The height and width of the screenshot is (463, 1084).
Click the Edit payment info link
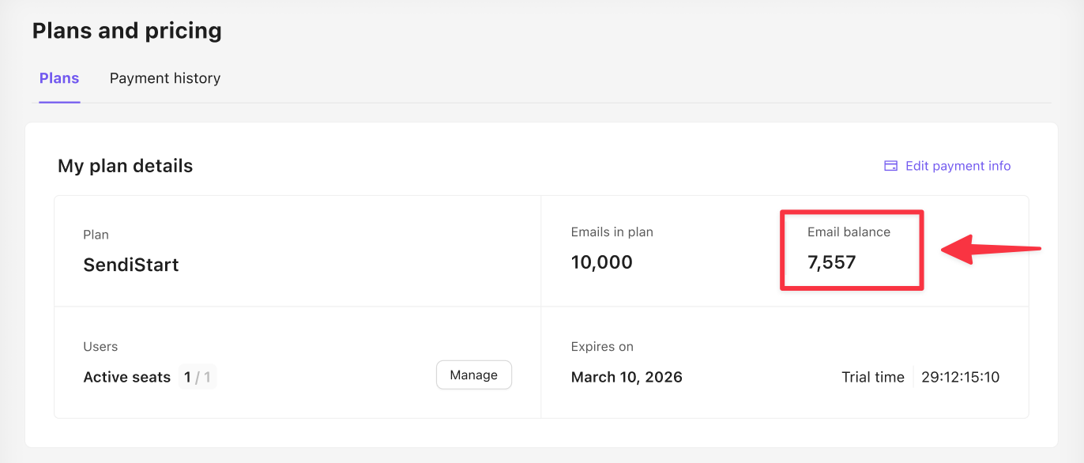point(958,166)
